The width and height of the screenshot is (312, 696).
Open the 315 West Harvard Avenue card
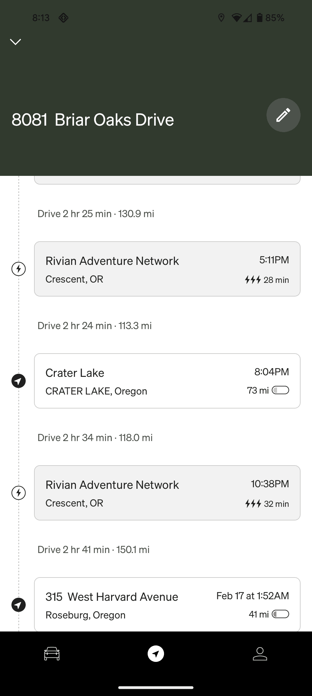click(x=167, y=604)
